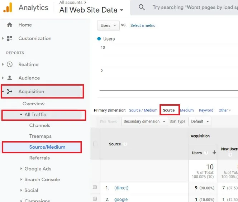
Task: Check the box for the (direct) row
Action: (x=95, y=187)
